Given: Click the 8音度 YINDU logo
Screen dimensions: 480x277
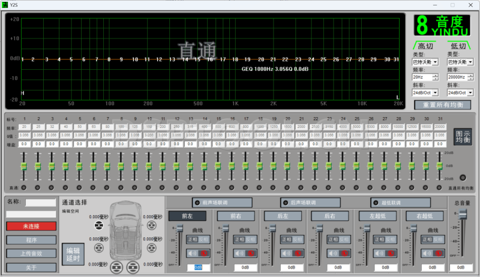Looking at the screenshot, I should tap(442, 25).
